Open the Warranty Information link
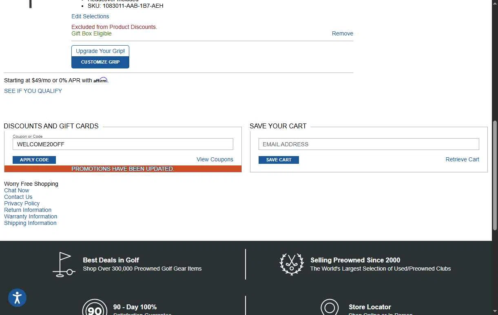This screenshot has height=315, width=498. (31, 216)
